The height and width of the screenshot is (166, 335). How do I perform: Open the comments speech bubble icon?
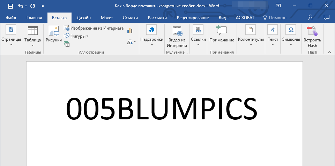coord(327,17)
